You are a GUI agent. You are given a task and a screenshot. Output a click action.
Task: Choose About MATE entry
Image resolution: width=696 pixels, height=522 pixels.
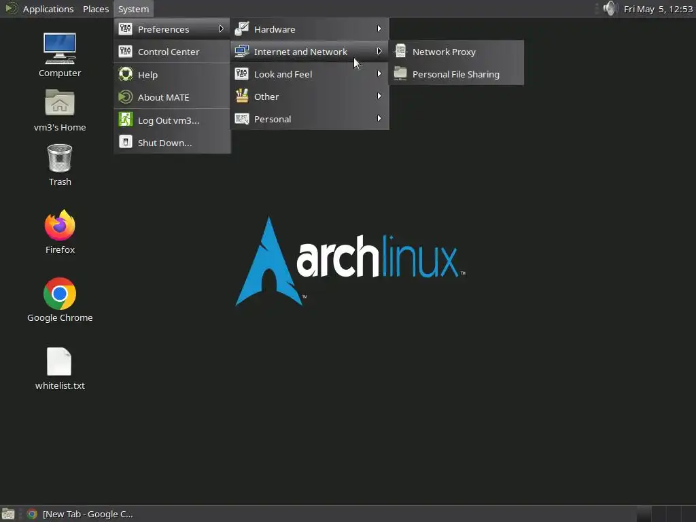click(x=172, y=97)
